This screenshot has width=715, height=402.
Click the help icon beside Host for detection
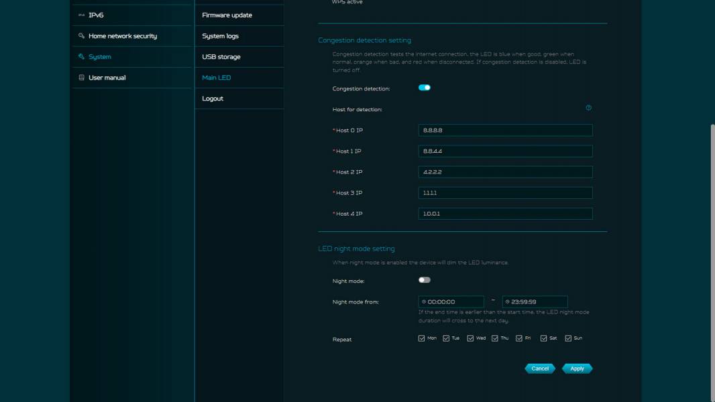point(589,108)
